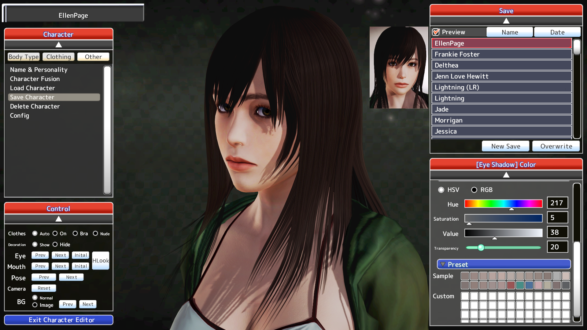Select Delete Character option

(35, 106)
